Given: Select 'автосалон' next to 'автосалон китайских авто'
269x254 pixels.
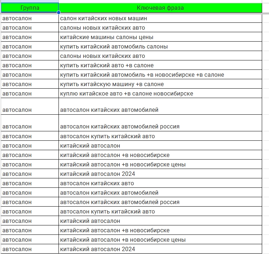Looking at the screenshot, I should [30, 183].
